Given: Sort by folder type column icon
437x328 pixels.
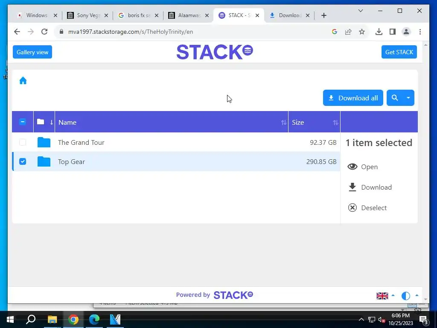Looking at the screenshot, I should click(x=44, y=122).
